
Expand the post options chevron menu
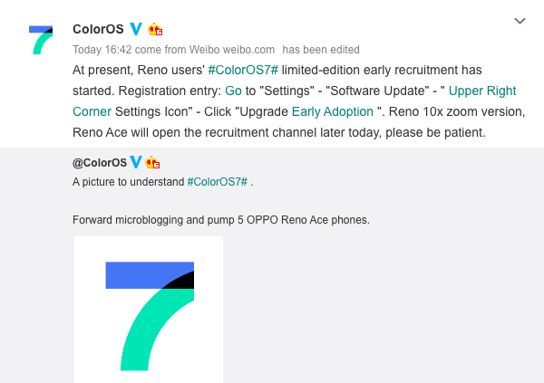pos(520,21)
